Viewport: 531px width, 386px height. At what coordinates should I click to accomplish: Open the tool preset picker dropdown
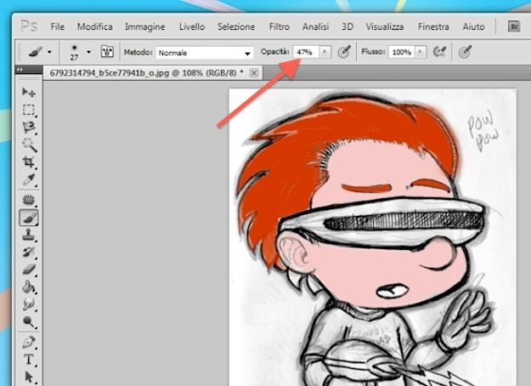[x=50, y=52]
